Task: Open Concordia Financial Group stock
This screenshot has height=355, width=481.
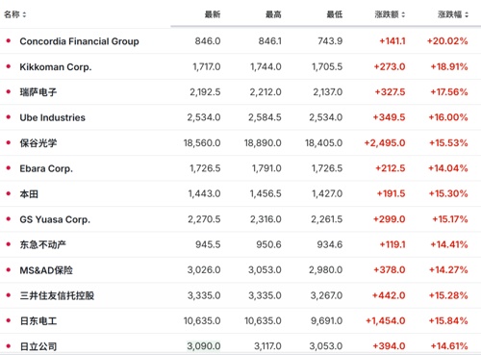Action: pyautogui.click(x=79, y=41)
